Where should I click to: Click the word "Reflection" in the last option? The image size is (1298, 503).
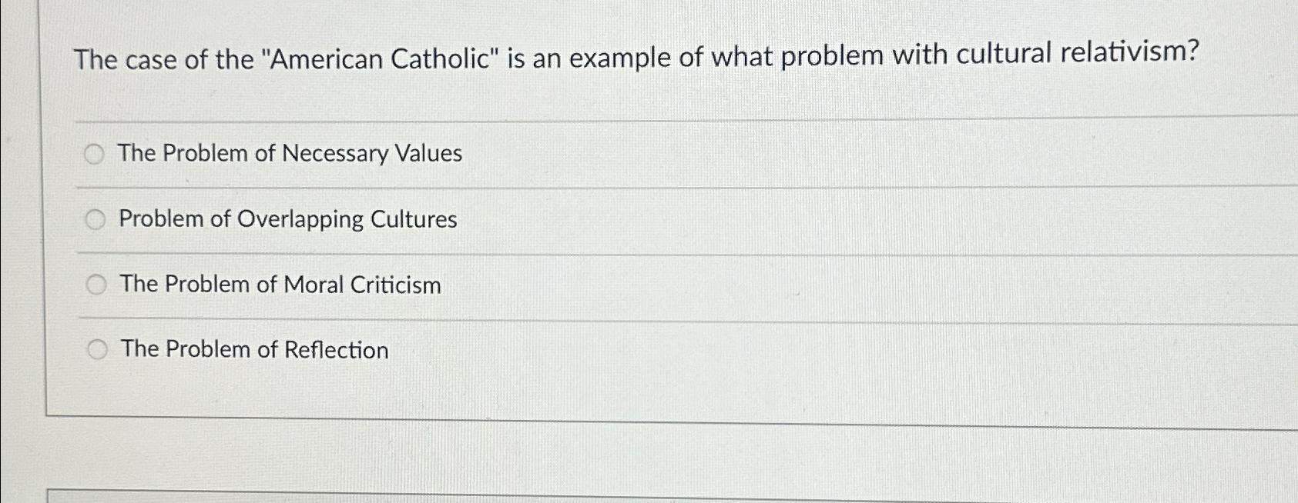337,350
